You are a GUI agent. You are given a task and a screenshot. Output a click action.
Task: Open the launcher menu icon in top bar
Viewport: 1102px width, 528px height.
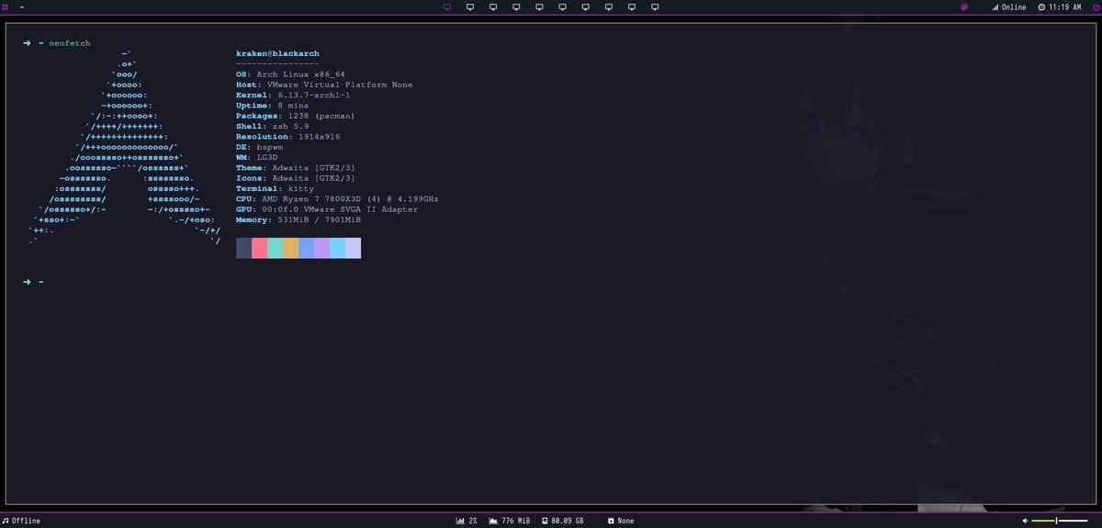pyautogui.click(x=6, y=6)
